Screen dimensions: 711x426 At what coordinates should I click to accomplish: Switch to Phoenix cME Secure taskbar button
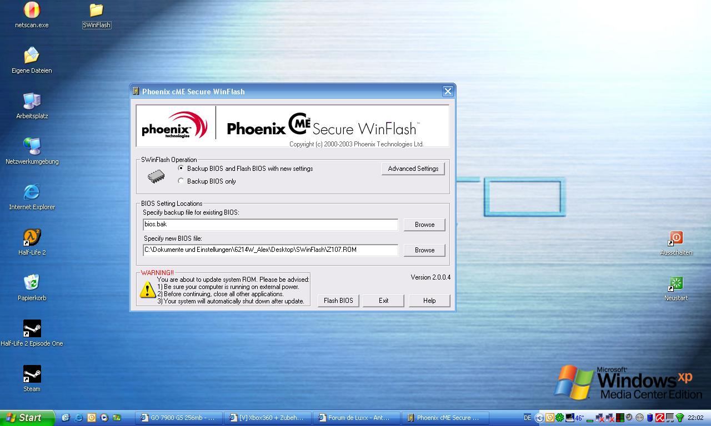pos(444,418)
